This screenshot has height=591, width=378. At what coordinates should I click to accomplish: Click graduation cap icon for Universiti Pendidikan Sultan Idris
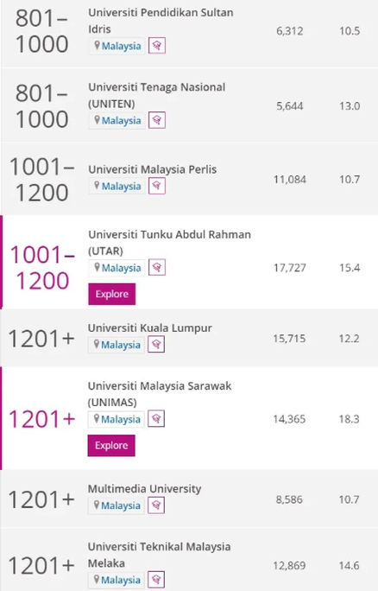[x=157, y=46]
